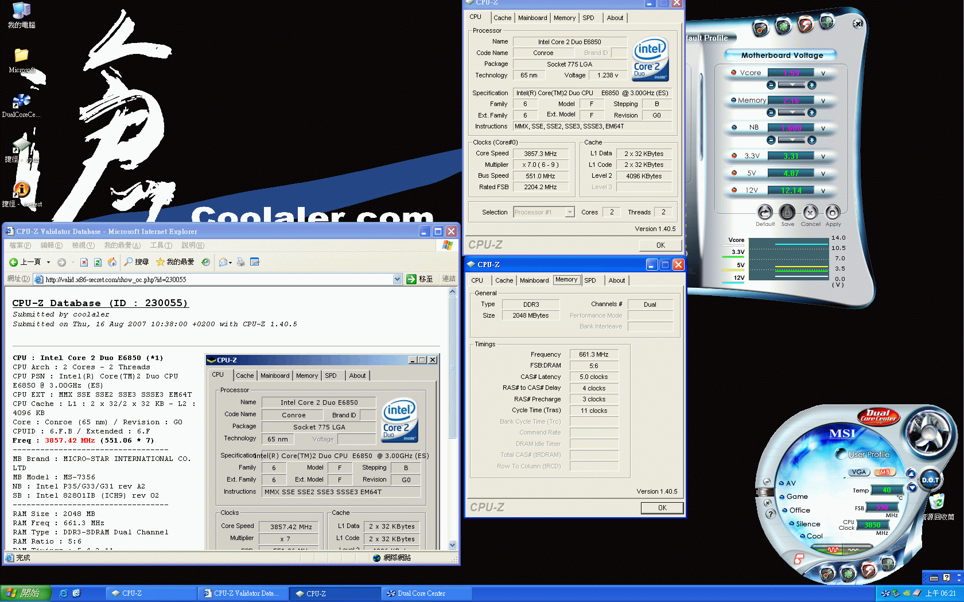Viewport: 964px width, 602px height.
Task: Expand the Processor #1 selection dropdown in CPU-Z
Action: coord(570,212)
